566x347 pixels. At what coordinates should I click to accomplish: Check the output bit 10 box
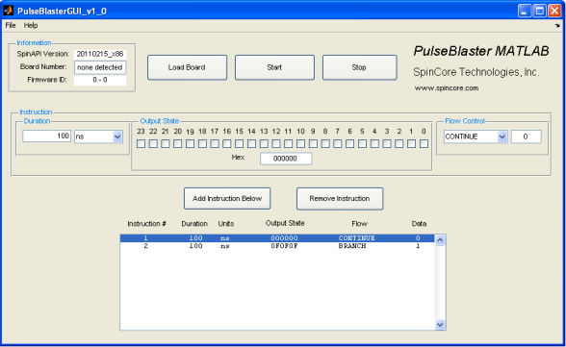[x=300, y=144]
